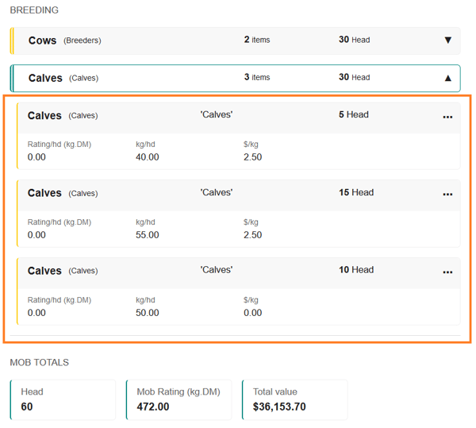The width and height of the screenshot is (476, 428).
Task: Select the 15 Head Calves card title
Action: (44, 194)
